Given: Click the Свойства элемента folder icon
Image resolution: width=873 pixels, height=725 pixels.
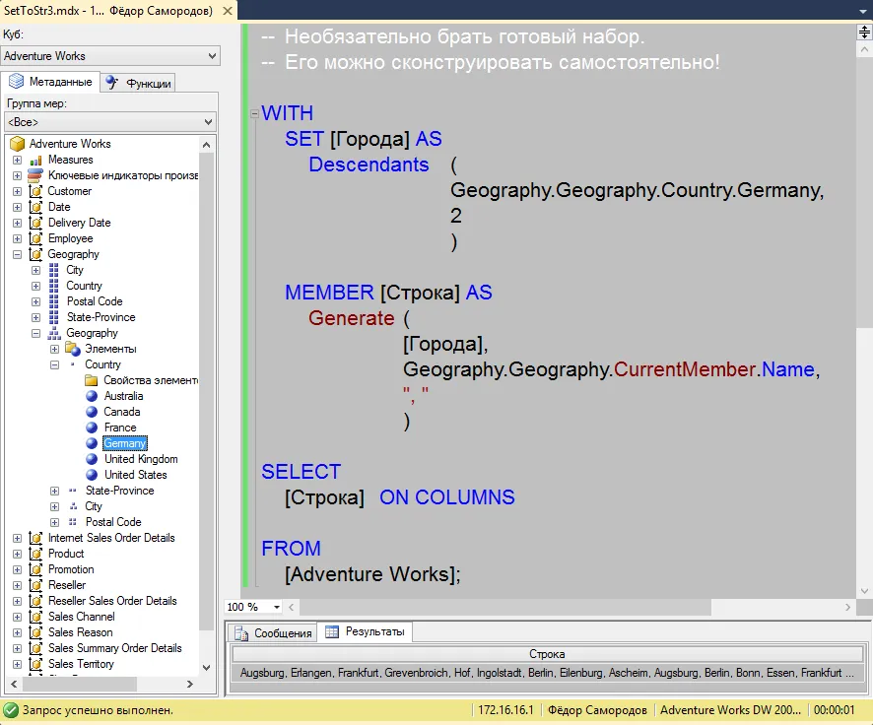Looking at the screenshot, I should (x=92, y=380).
